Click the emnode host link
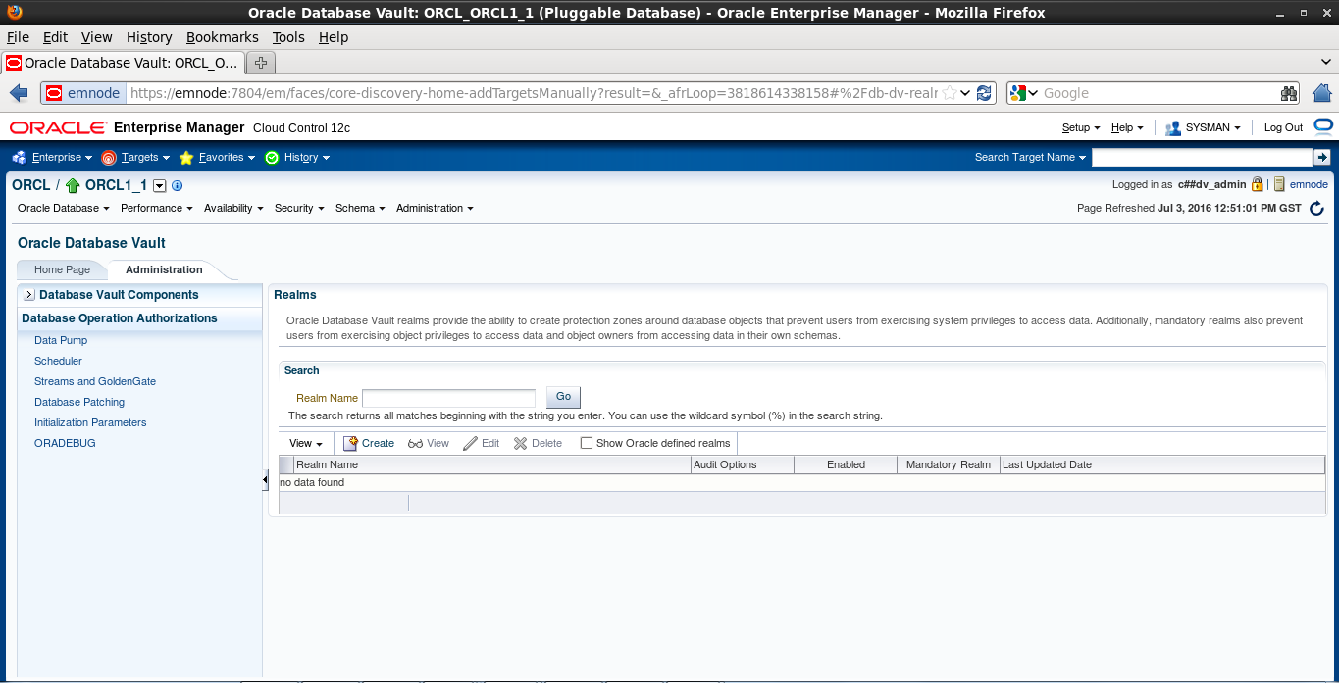The image size is (1339, 683). pyautogui.click(x=1309, y=184)
